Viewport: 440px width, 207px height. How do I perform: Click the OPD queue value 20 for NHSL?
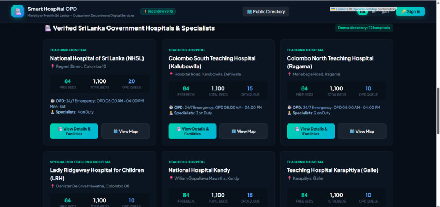coord(132,81)
